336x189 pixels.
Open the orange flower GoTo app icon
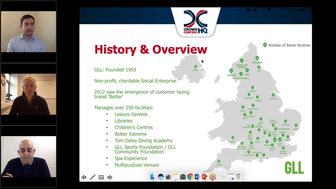(x=213, y=177)
